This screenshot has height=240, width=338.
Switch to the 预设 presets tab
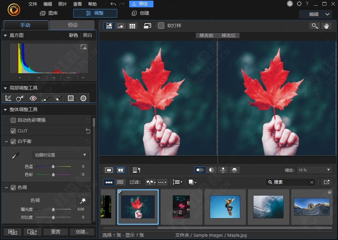click(73, 25)
